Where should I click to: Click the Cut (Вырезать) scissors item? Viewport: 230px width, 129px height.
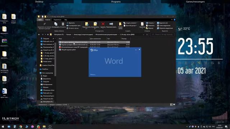tap(71, 23)
